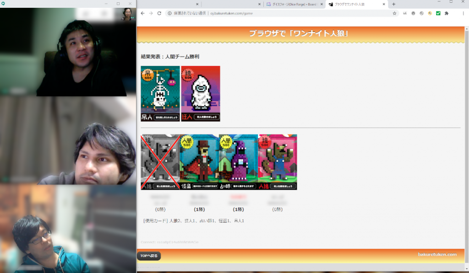Click the crossed-out werewolf card
469x273 pixels.
[160, 162]
